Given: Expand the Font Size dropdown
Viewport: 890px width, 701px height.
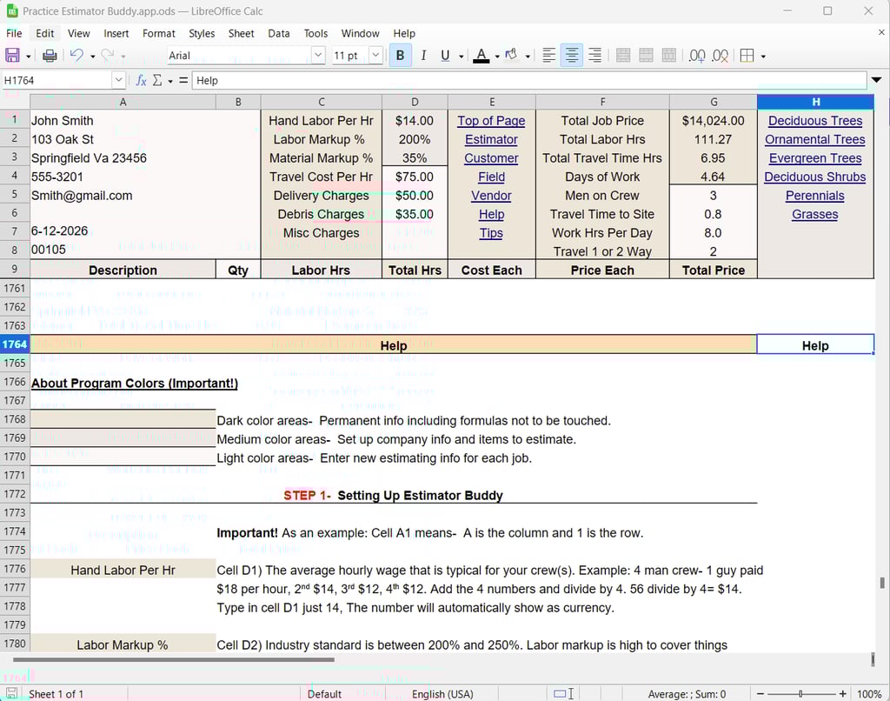Looking at the screenshot, I should (374, 55).
